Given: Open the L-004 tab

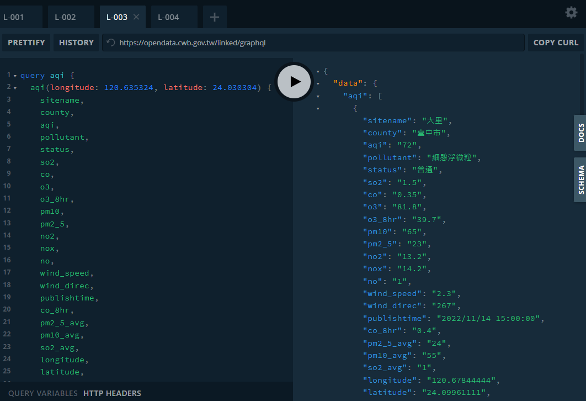Looking at the screenshot, I should (169, 17).
